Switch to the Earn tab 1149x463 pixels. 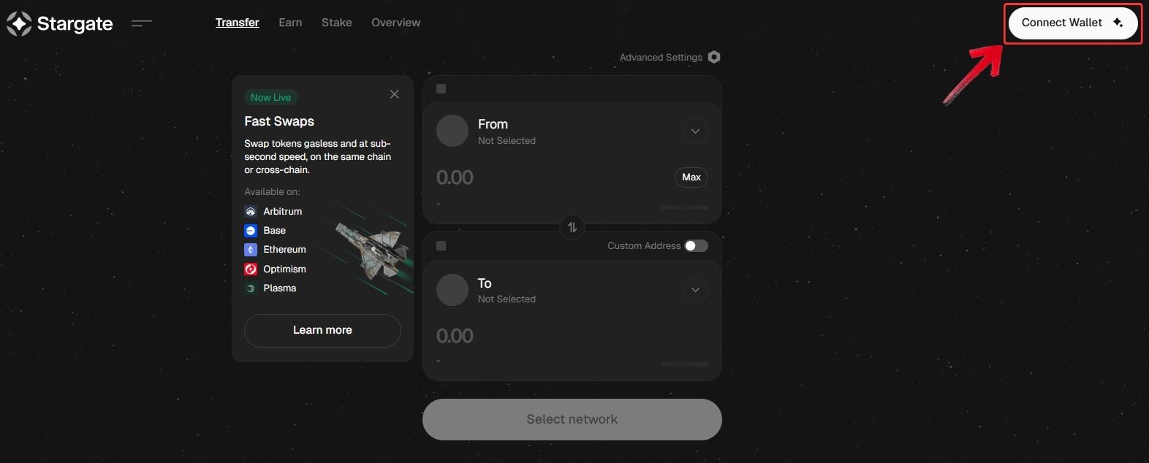coord(290,23)
